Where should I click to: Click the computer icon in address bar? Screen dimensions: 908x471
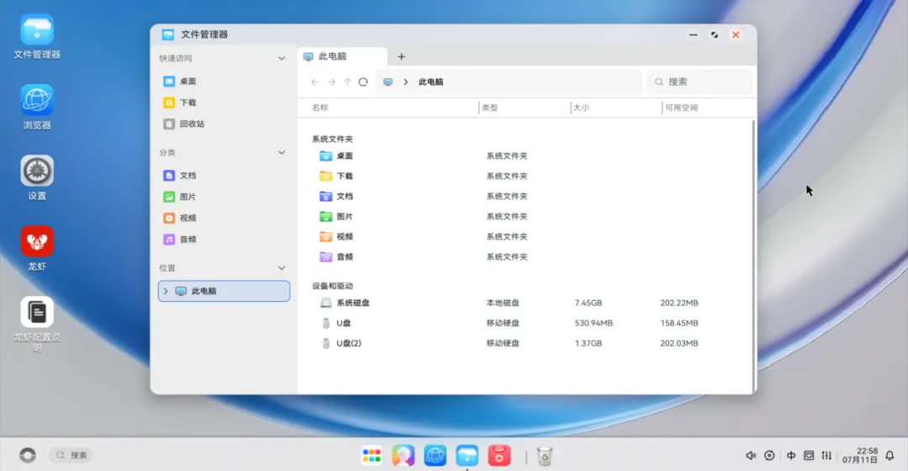pyautogui.click(x=388, y=82)
